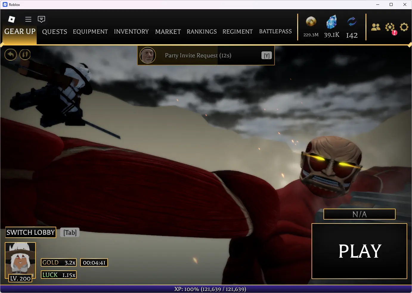Open the REGIMENT tab

(x=238, y=32)
